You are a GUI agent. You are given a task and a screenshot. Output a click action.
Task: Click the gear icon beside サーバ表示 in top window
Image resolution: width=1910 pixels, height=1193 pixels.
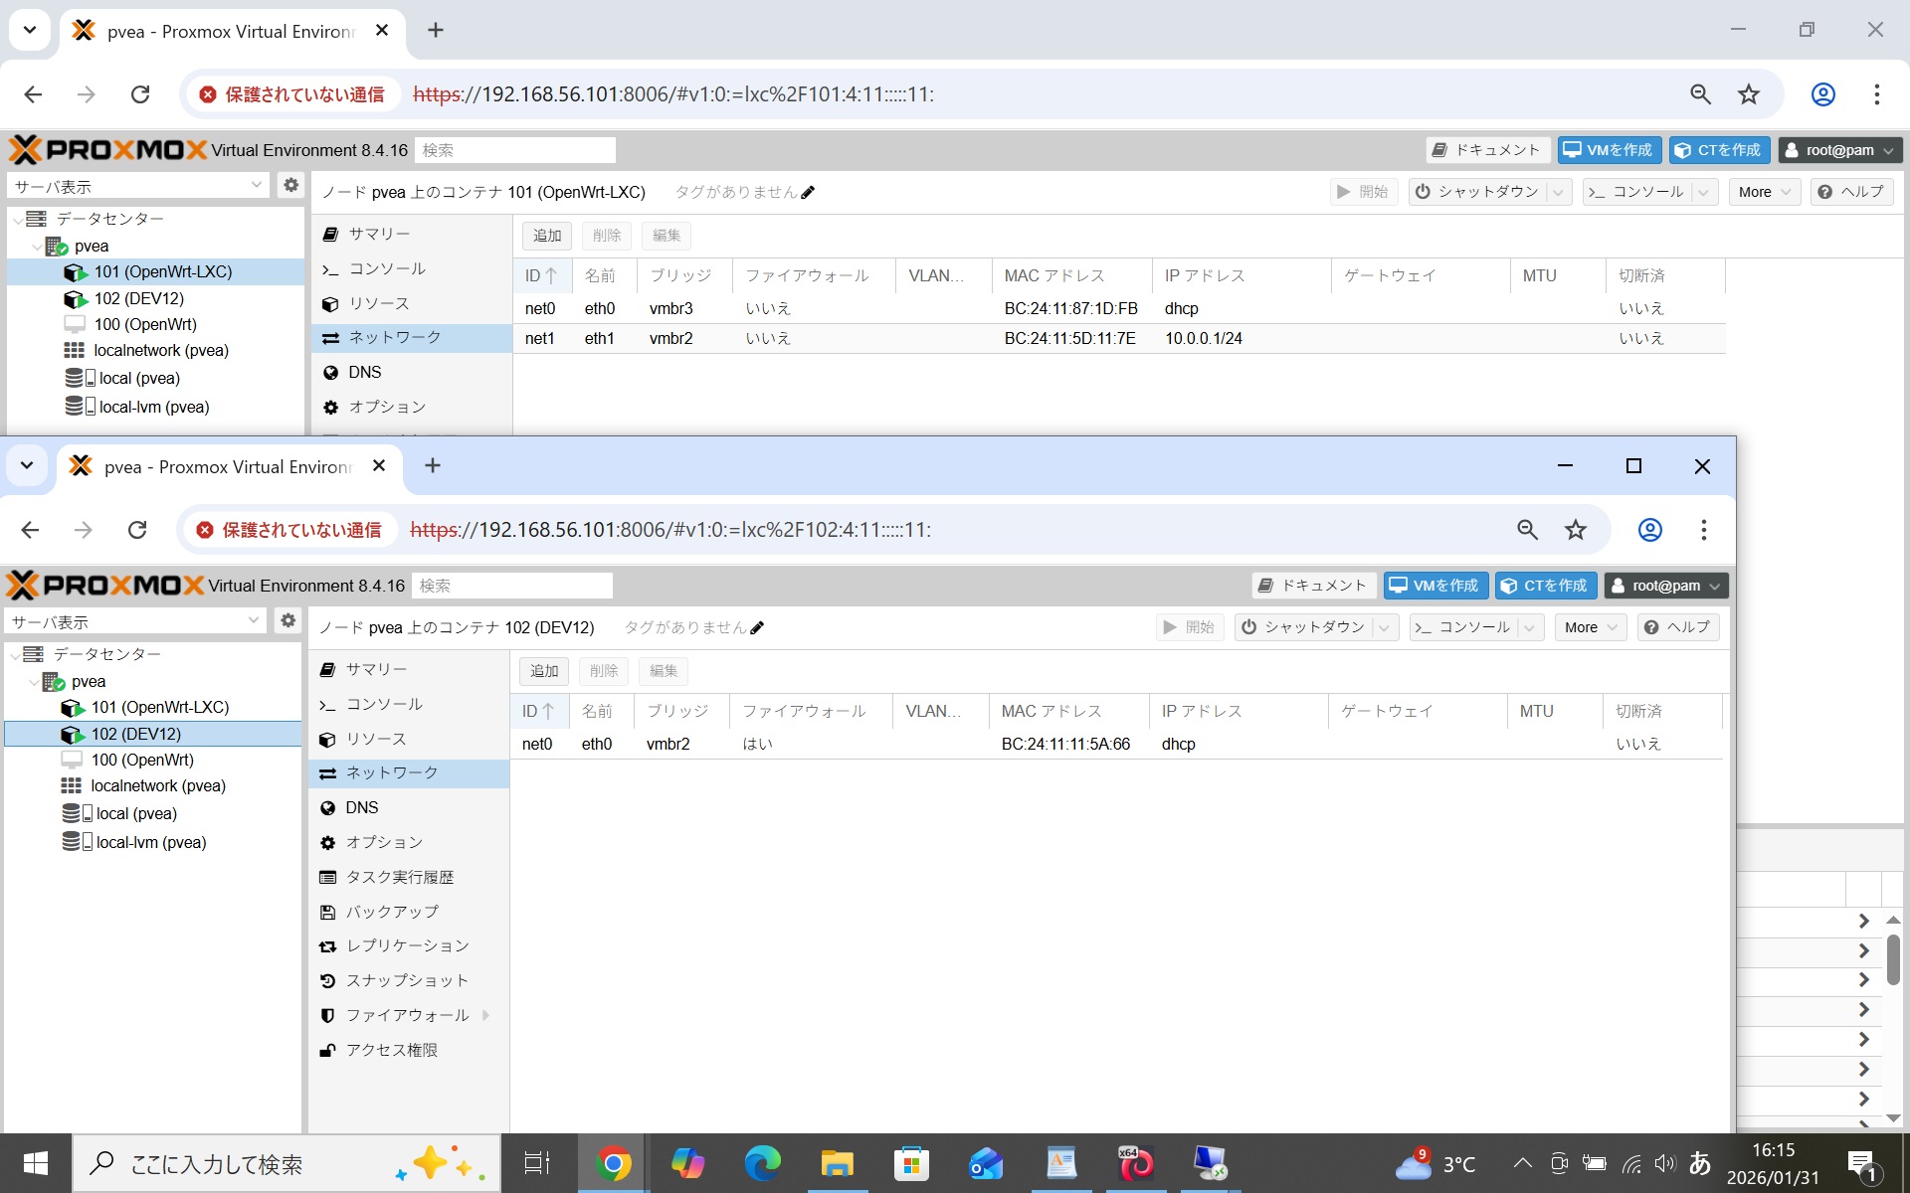290,185
